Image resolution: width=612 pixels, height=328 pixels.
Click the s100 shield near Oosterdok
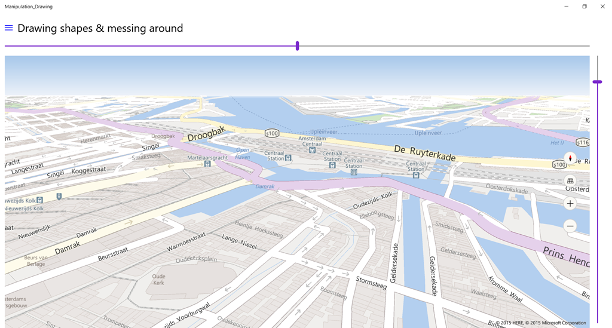(559, 164)
